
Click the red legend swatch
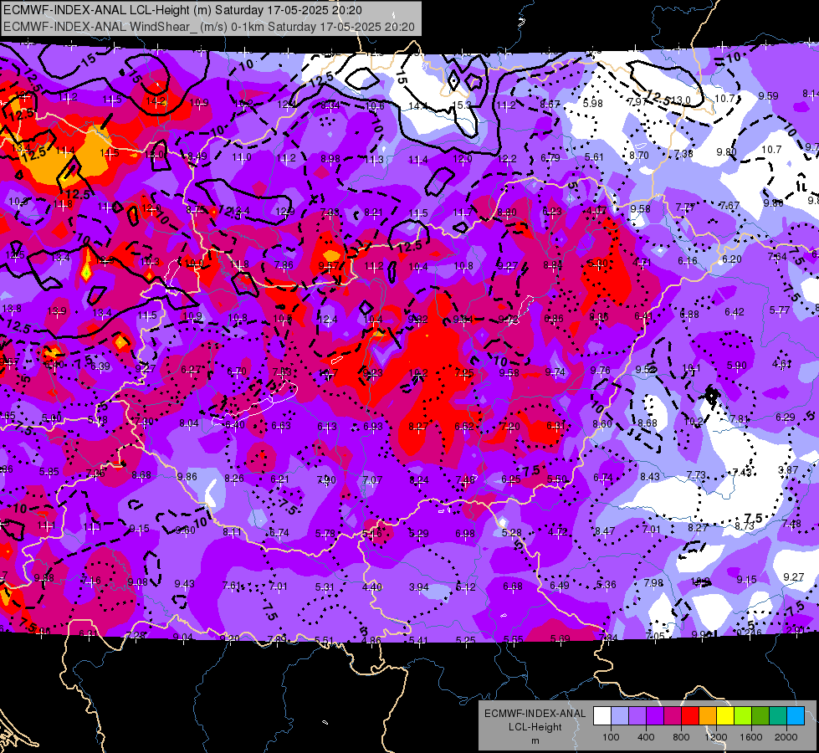tap(690, 716)
